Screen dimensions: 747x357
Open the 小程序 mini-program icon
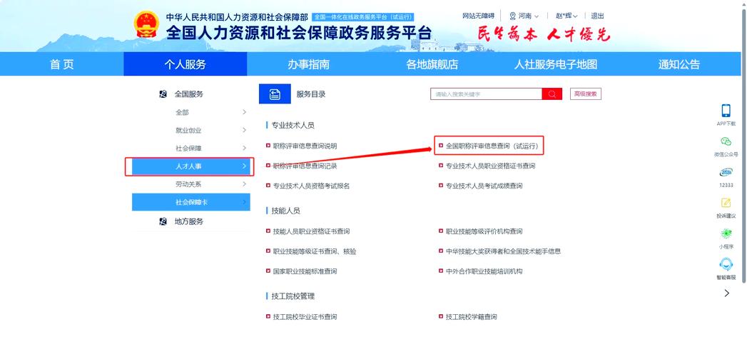tap(726, 233)
